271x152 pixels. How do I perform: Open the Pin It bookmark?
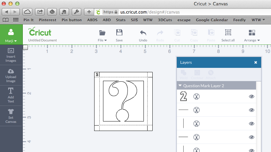[x=29, y=20]
